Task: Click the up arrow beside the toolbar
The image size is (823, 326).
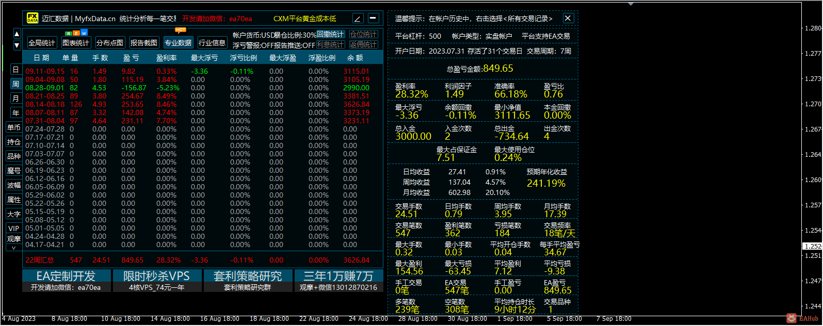Action: pyautogui.click(x=17, y=34)
